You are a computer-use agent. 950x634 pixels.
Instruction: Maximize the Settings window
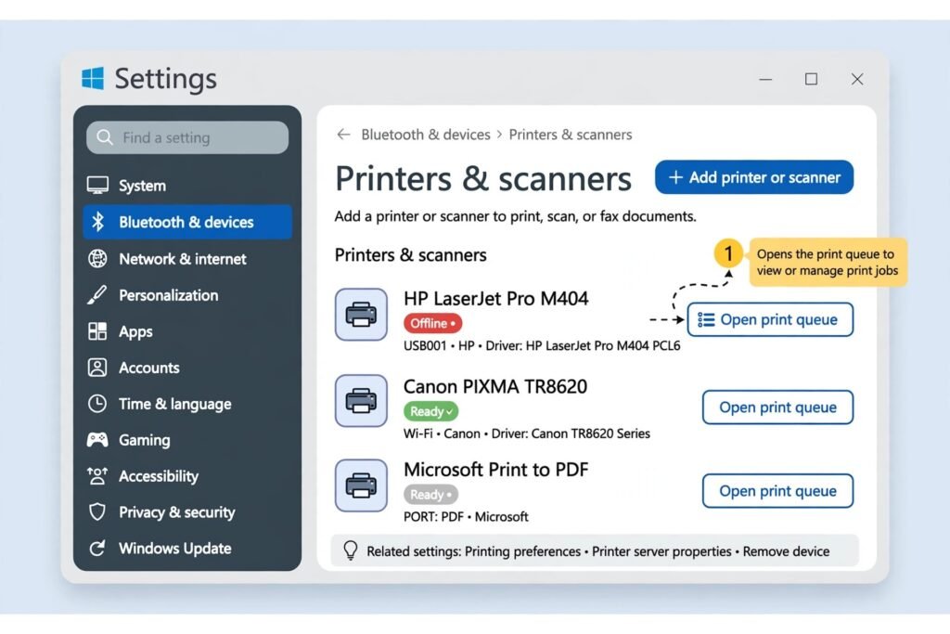tap(811, 80)
